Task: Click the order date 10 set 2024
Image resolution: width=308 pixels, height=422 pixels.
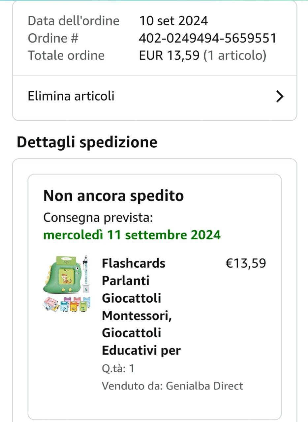Action: [x=173, y=21]
